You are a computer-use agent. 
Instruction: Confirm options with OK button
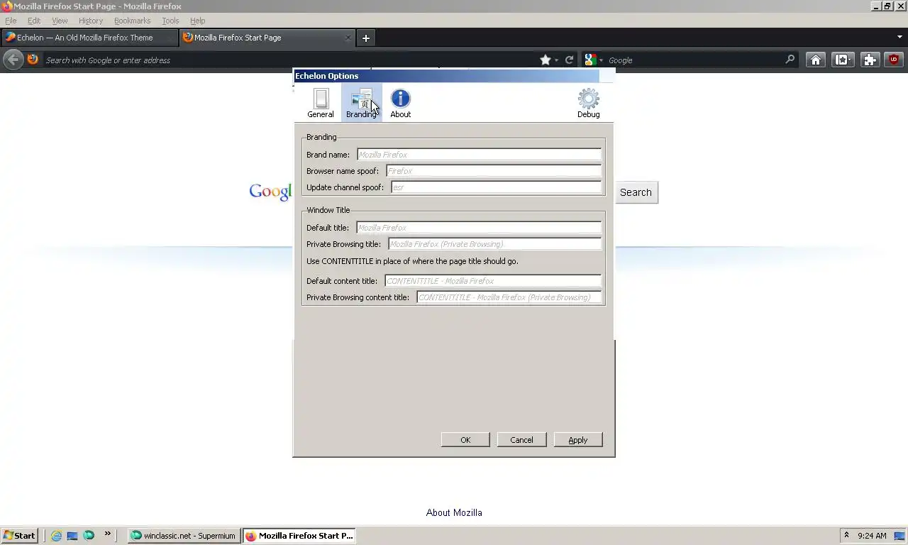click(x=465, y=440)
